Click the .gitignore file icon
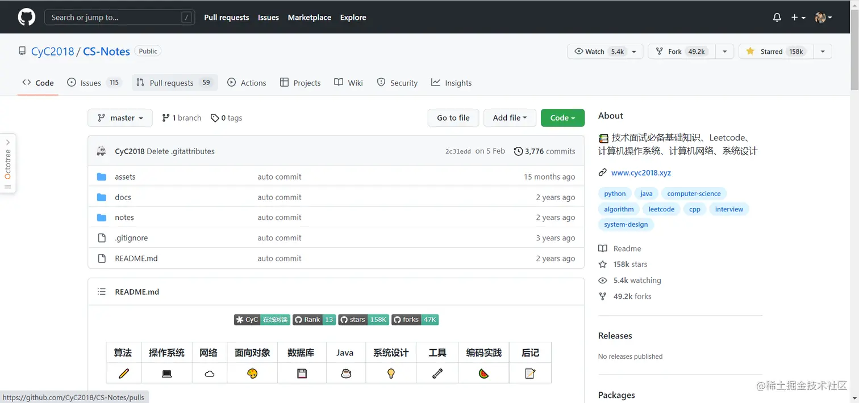The height and width of the screenshot is (403, 859). (x=102, y=238)
